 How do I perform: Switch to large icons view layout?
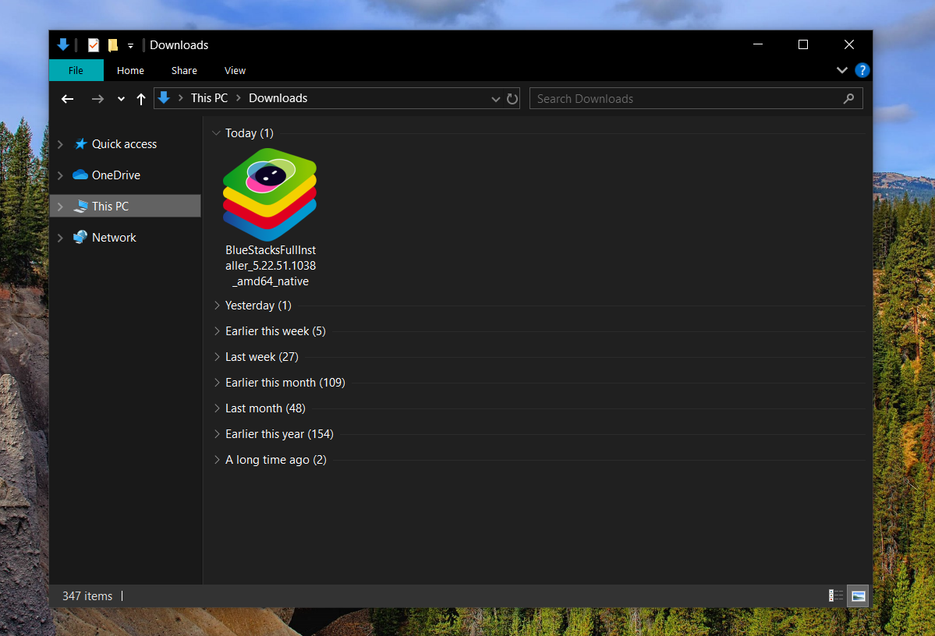coord(859,596)
